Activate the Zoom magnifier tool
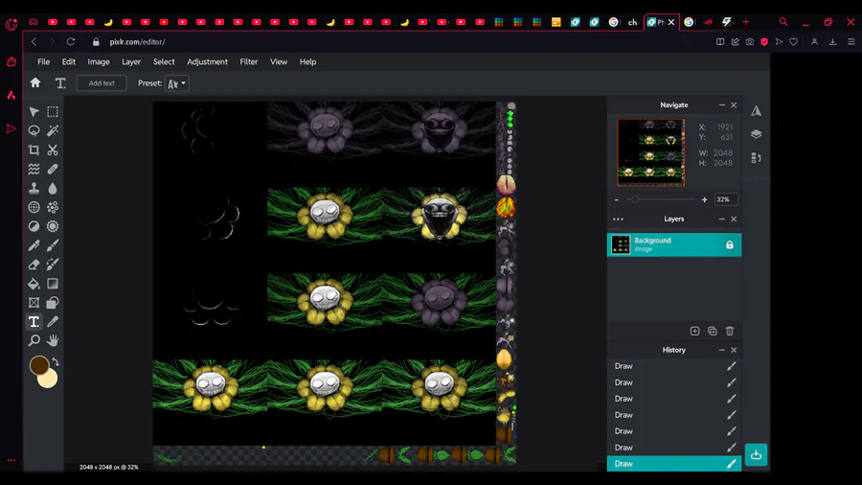The image size is (862, 485). point(34,341)
